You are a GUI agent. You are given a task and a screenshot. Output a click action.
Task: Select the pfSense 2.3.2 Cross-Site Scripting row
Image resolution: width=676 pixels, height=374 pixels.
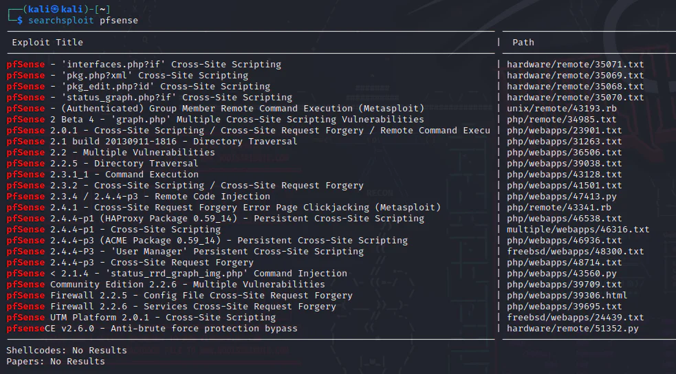185,185
